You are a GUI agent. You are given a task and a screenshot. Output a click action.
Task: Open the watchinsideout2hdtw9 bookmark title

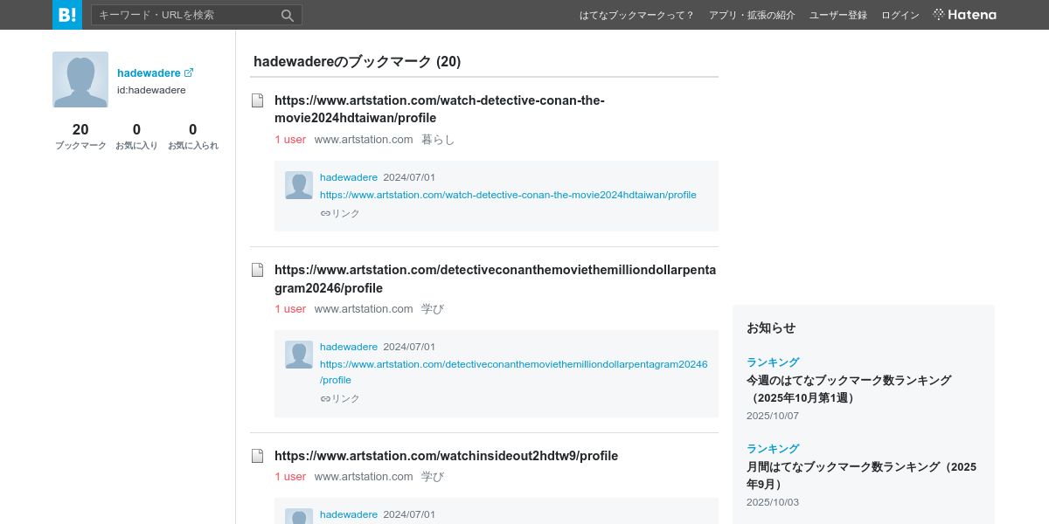tap(446, 456)
